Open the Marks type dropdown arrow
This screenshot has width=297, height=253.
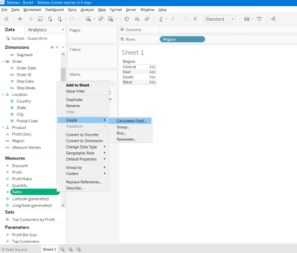[x=112, y=84]
